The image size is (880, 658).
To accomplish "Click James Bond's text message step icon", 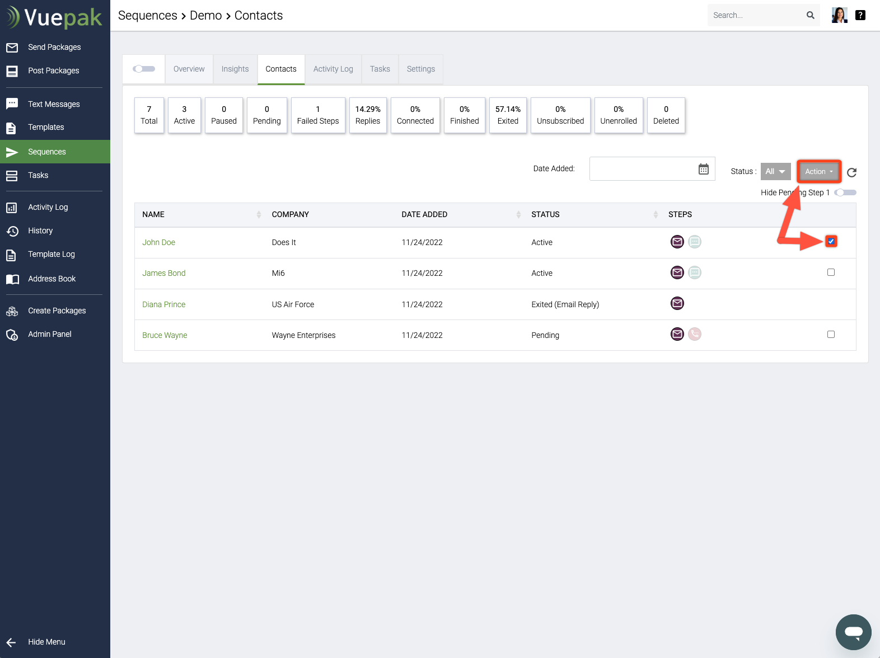I will pyautogui.click(x=695, y=272).
